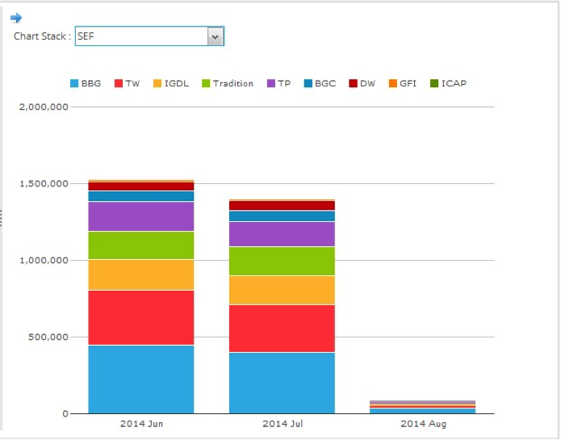Toggle ICAP dark green legend swatch
The height and width of the screenshot is (440, 561).
click(434, 83)
